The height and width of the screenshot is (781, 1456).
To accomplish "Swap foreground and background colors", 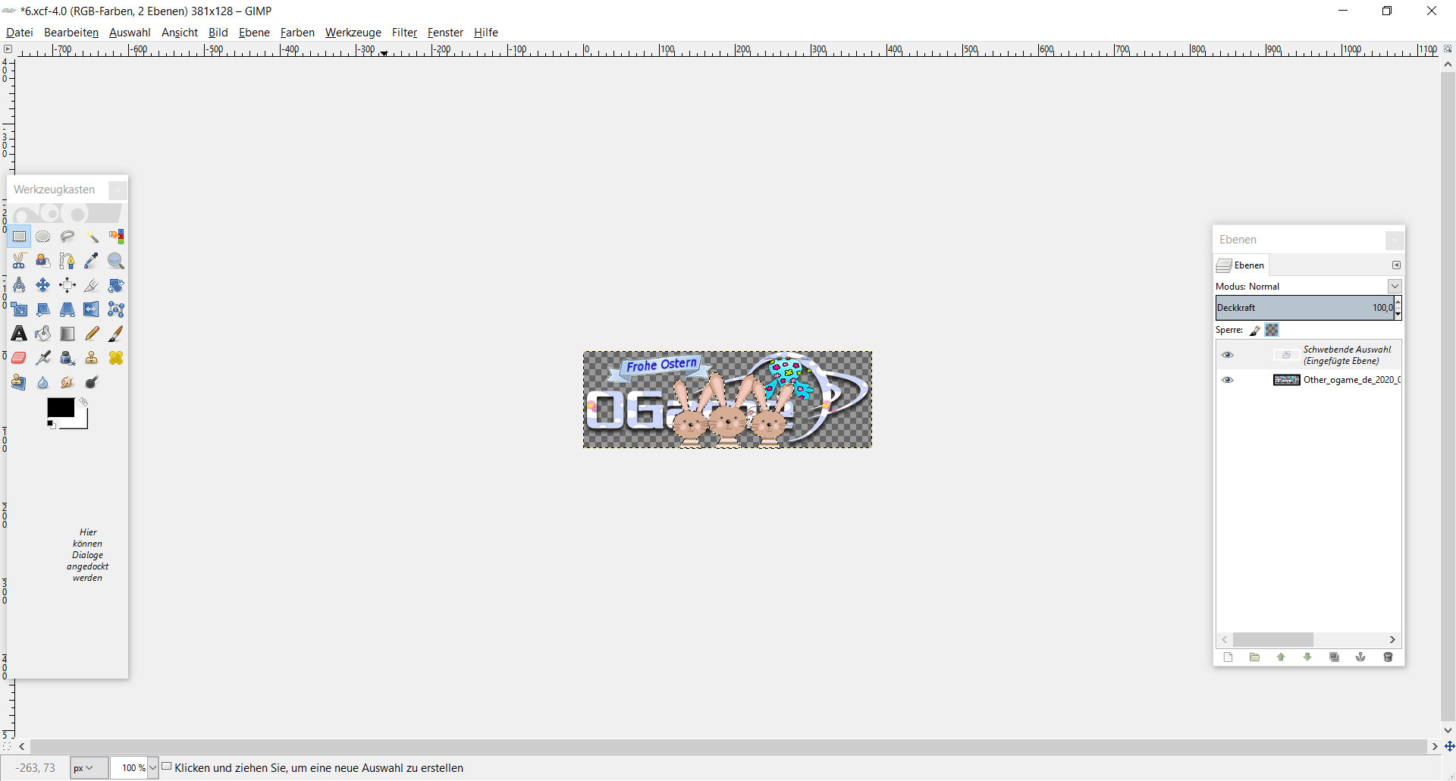I will coord(83,402).
